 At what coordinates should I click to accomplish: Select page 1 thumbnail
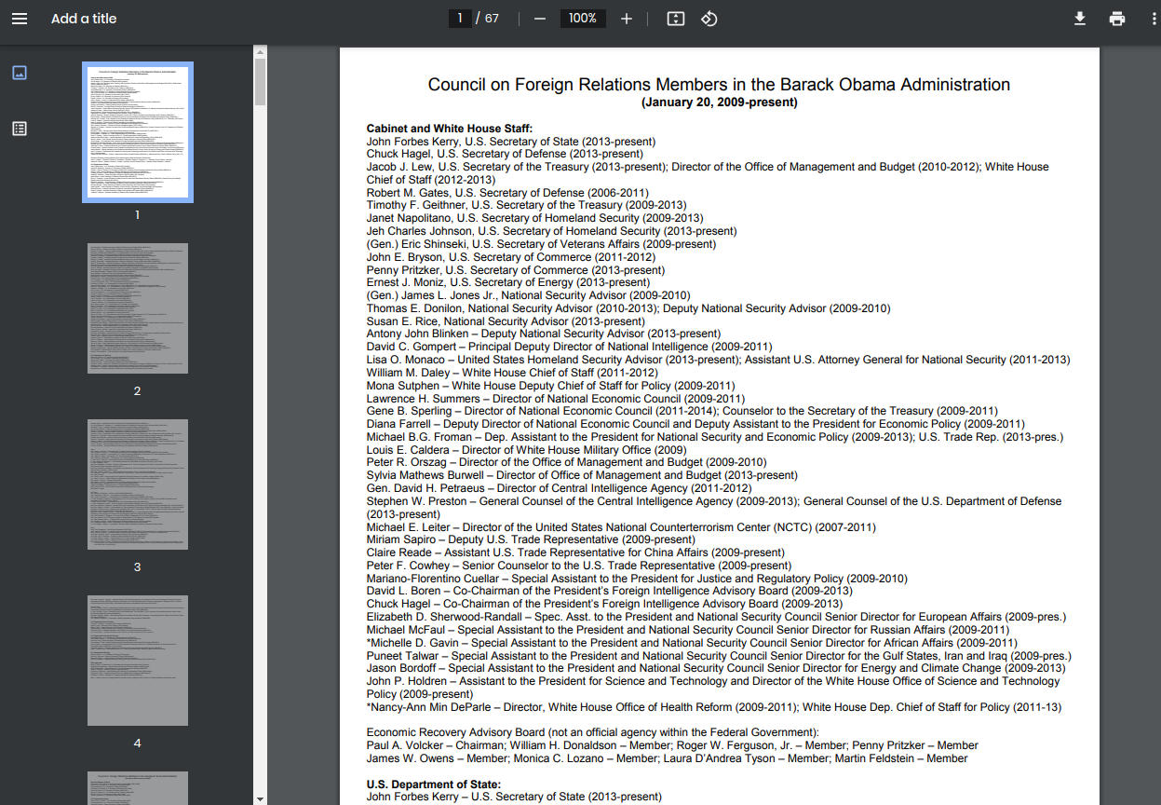click(138, 132)
